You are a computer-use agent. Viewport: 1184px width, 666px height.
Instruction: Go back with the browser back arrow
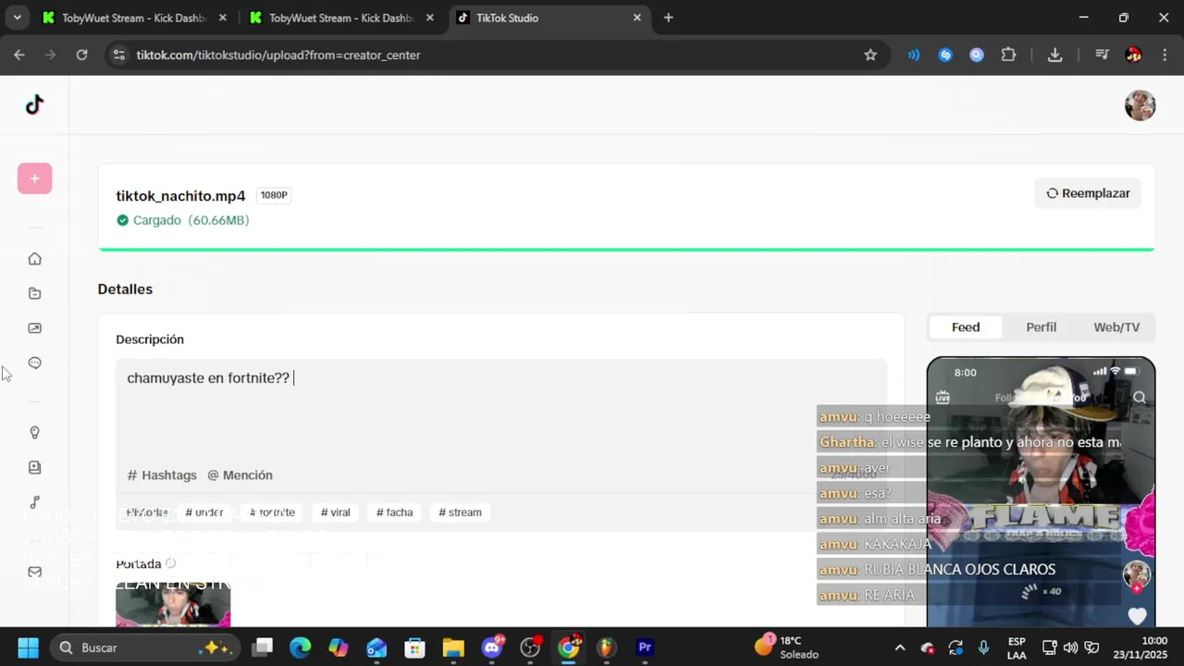(x=19, y=55)
